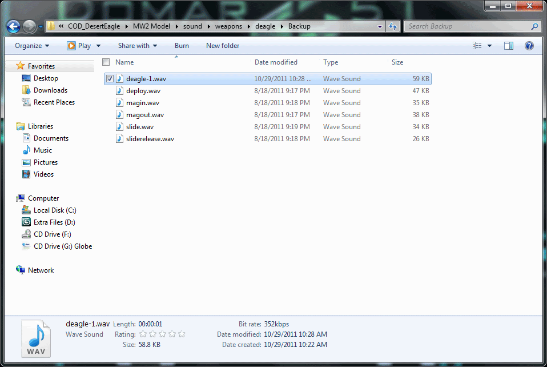Refresh the Backup folder view
Viewport: 547px width, 367px height.
(x=393, y=26)
